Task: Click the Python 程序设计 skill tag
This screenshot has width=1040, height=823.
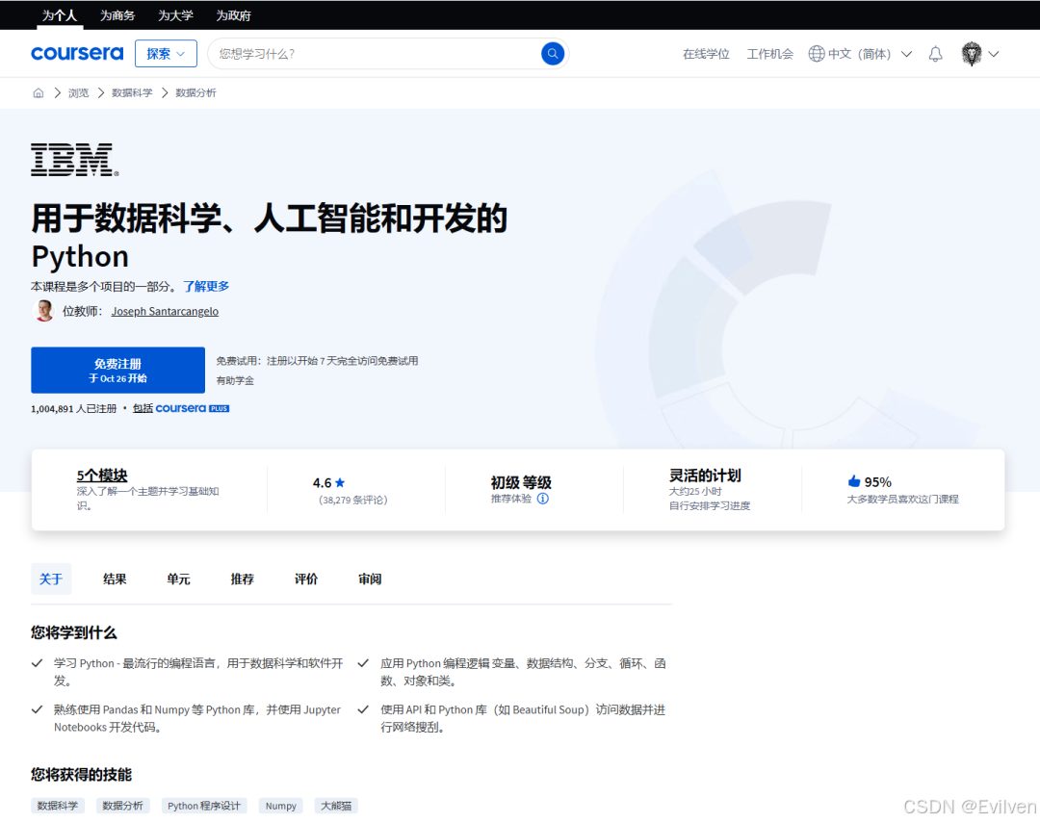Action: click(x=204, y=806)
